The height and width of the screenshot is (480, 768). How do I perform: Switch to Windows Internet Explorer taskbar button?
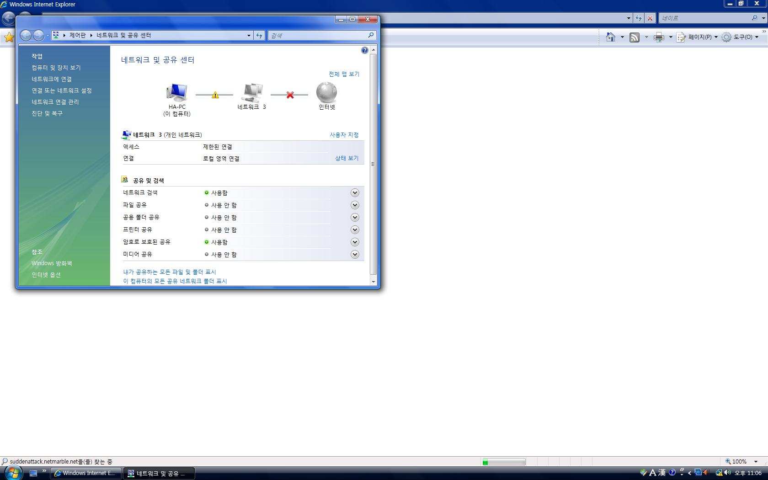86,473
